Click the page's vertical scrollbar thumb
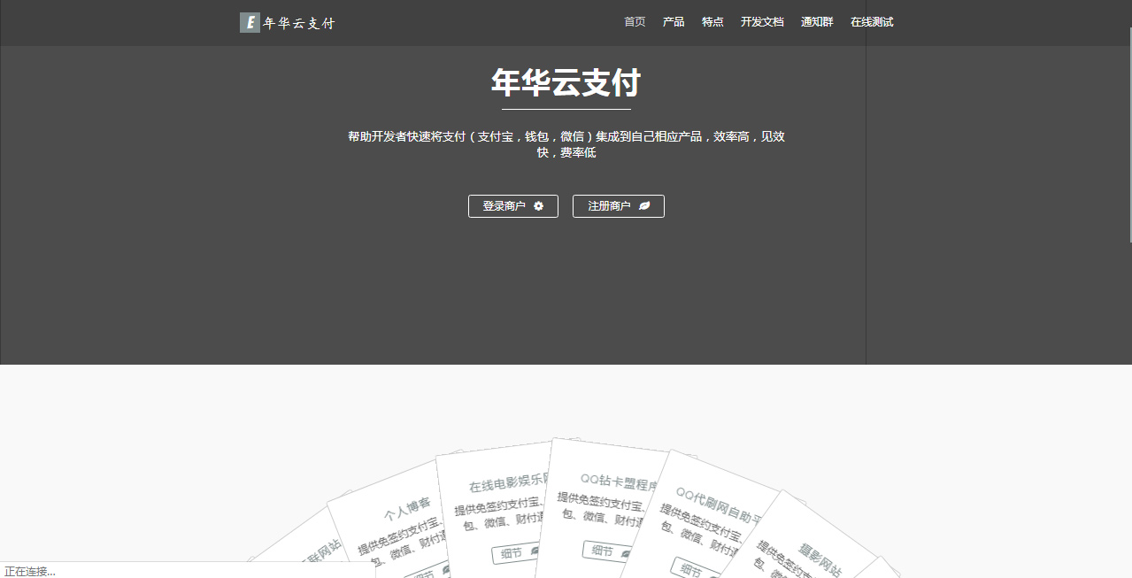The image size is (1132, 578). (1129, 133)
